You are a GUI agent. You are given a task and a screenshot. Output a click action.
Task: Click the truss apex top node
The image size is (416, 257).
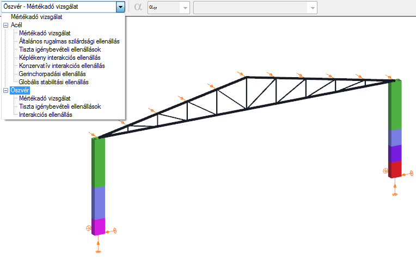(247, 77)
